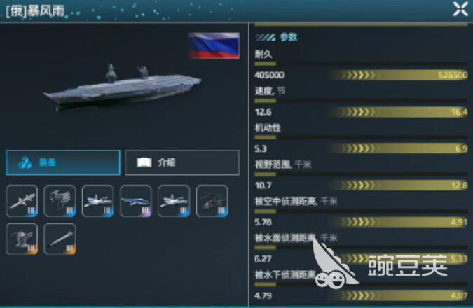
Task: Click the aircraft carrier ship preview
Action: [122, 87]
